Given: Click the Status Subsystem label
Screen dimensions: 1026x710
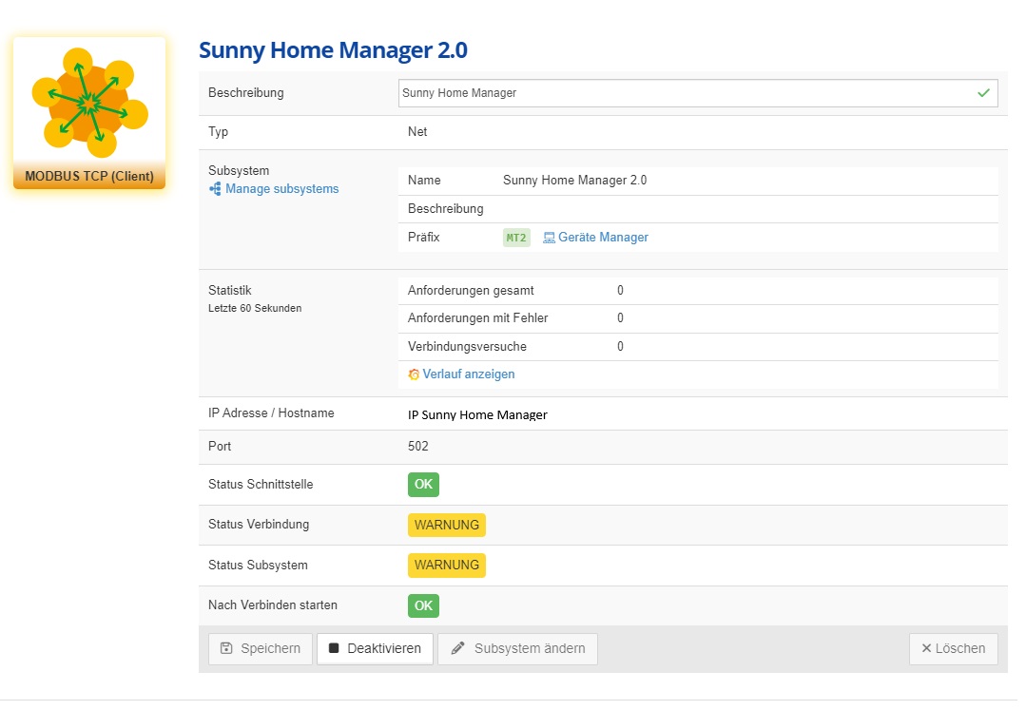Looking at the screenshot, I should 258,566.
